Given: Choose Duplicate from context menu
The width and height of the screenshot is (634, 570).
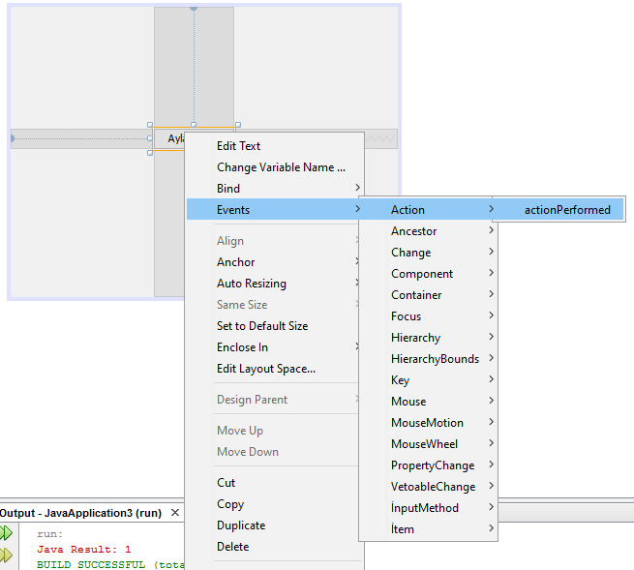Looking at the screenshot, I should click(275, 525).
